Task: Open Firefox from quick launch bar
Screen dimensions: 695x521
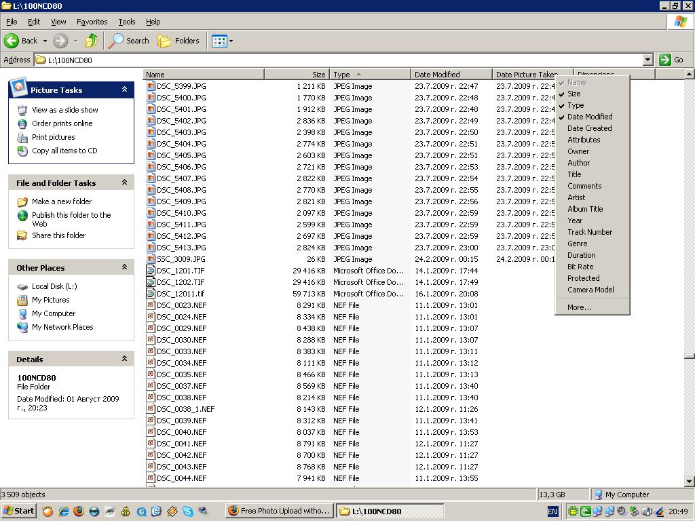Action: pyautogui.click(x=79, y=511)
